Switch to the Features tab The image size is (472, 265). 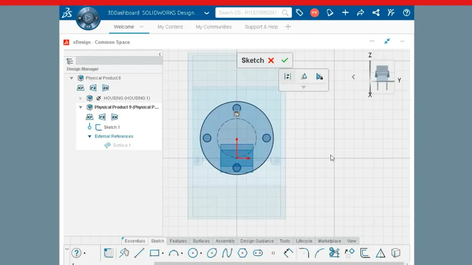click(x=178, y=241)
